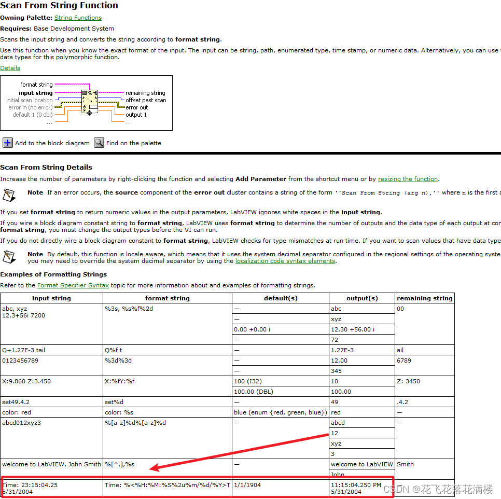Select the 'blue (enum {red, green, blue})' cell
This screenshot has width=501, height=499.
point(281,412)
